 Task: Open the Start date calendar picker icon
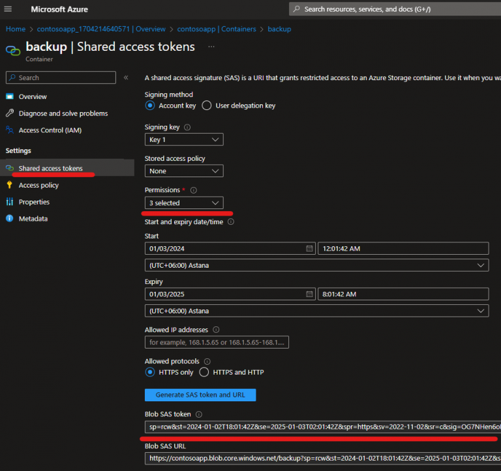309,248
